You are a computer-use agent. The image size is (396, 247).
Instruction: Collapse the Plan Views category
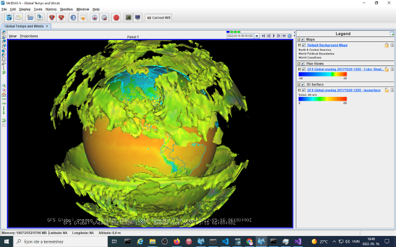click(x=299, y=64)
